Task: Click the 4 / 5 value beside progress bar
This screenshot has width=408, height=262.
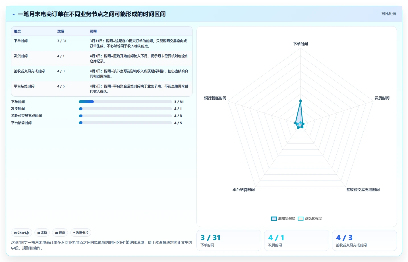Action: click(x=178, y=123)
